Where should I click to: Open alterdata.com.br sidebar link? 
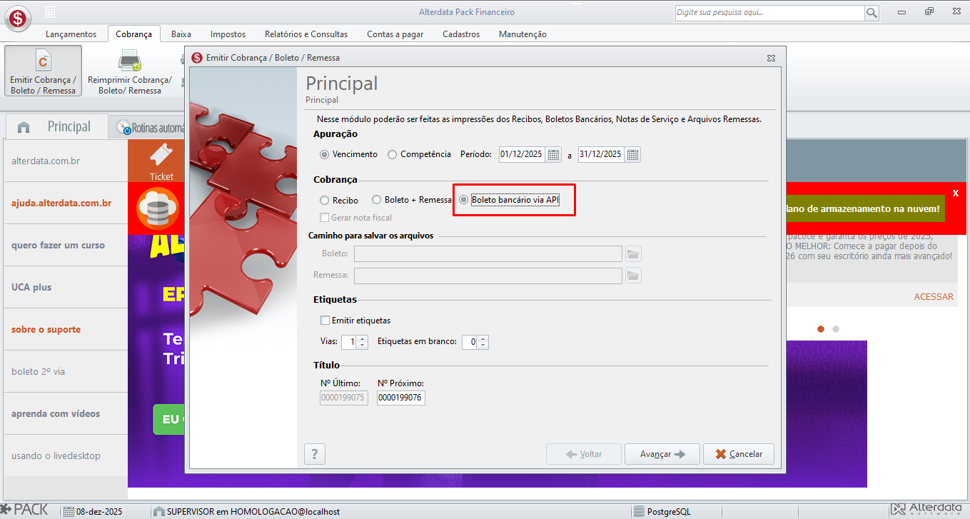[66, 161]
